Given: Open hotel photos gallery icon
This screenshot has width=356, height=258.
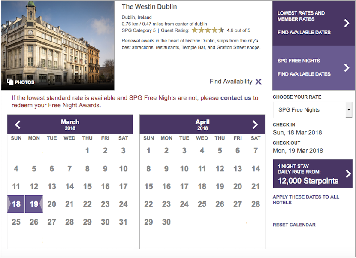Looking at the screenshot, I should (10, 82).
